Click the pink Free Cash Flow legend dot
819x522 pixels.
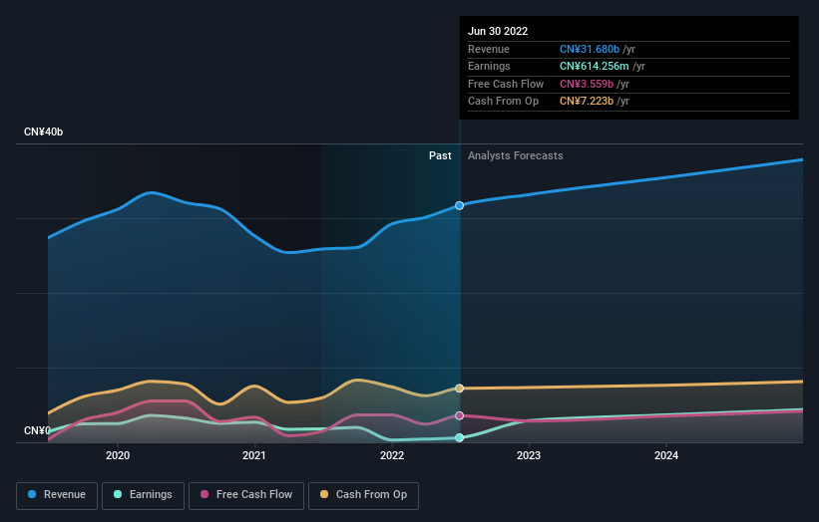click(205, 494)
